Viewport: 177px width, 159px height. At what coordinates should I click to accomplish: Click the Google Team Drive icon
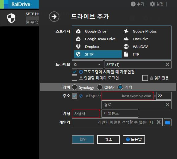[78, 39]
